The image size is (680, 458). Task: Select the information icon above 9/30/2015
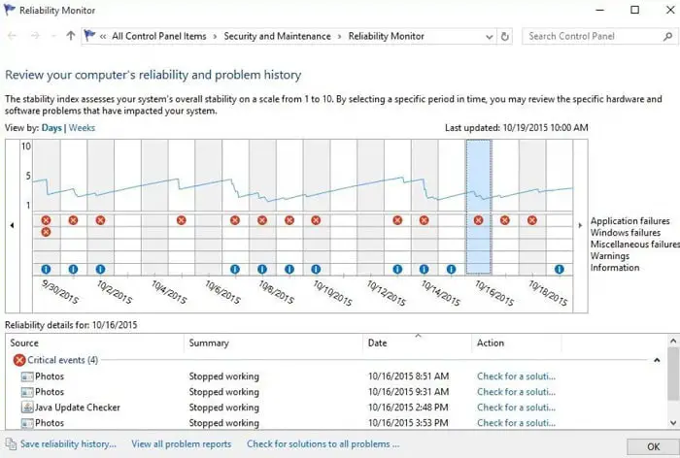46,269
